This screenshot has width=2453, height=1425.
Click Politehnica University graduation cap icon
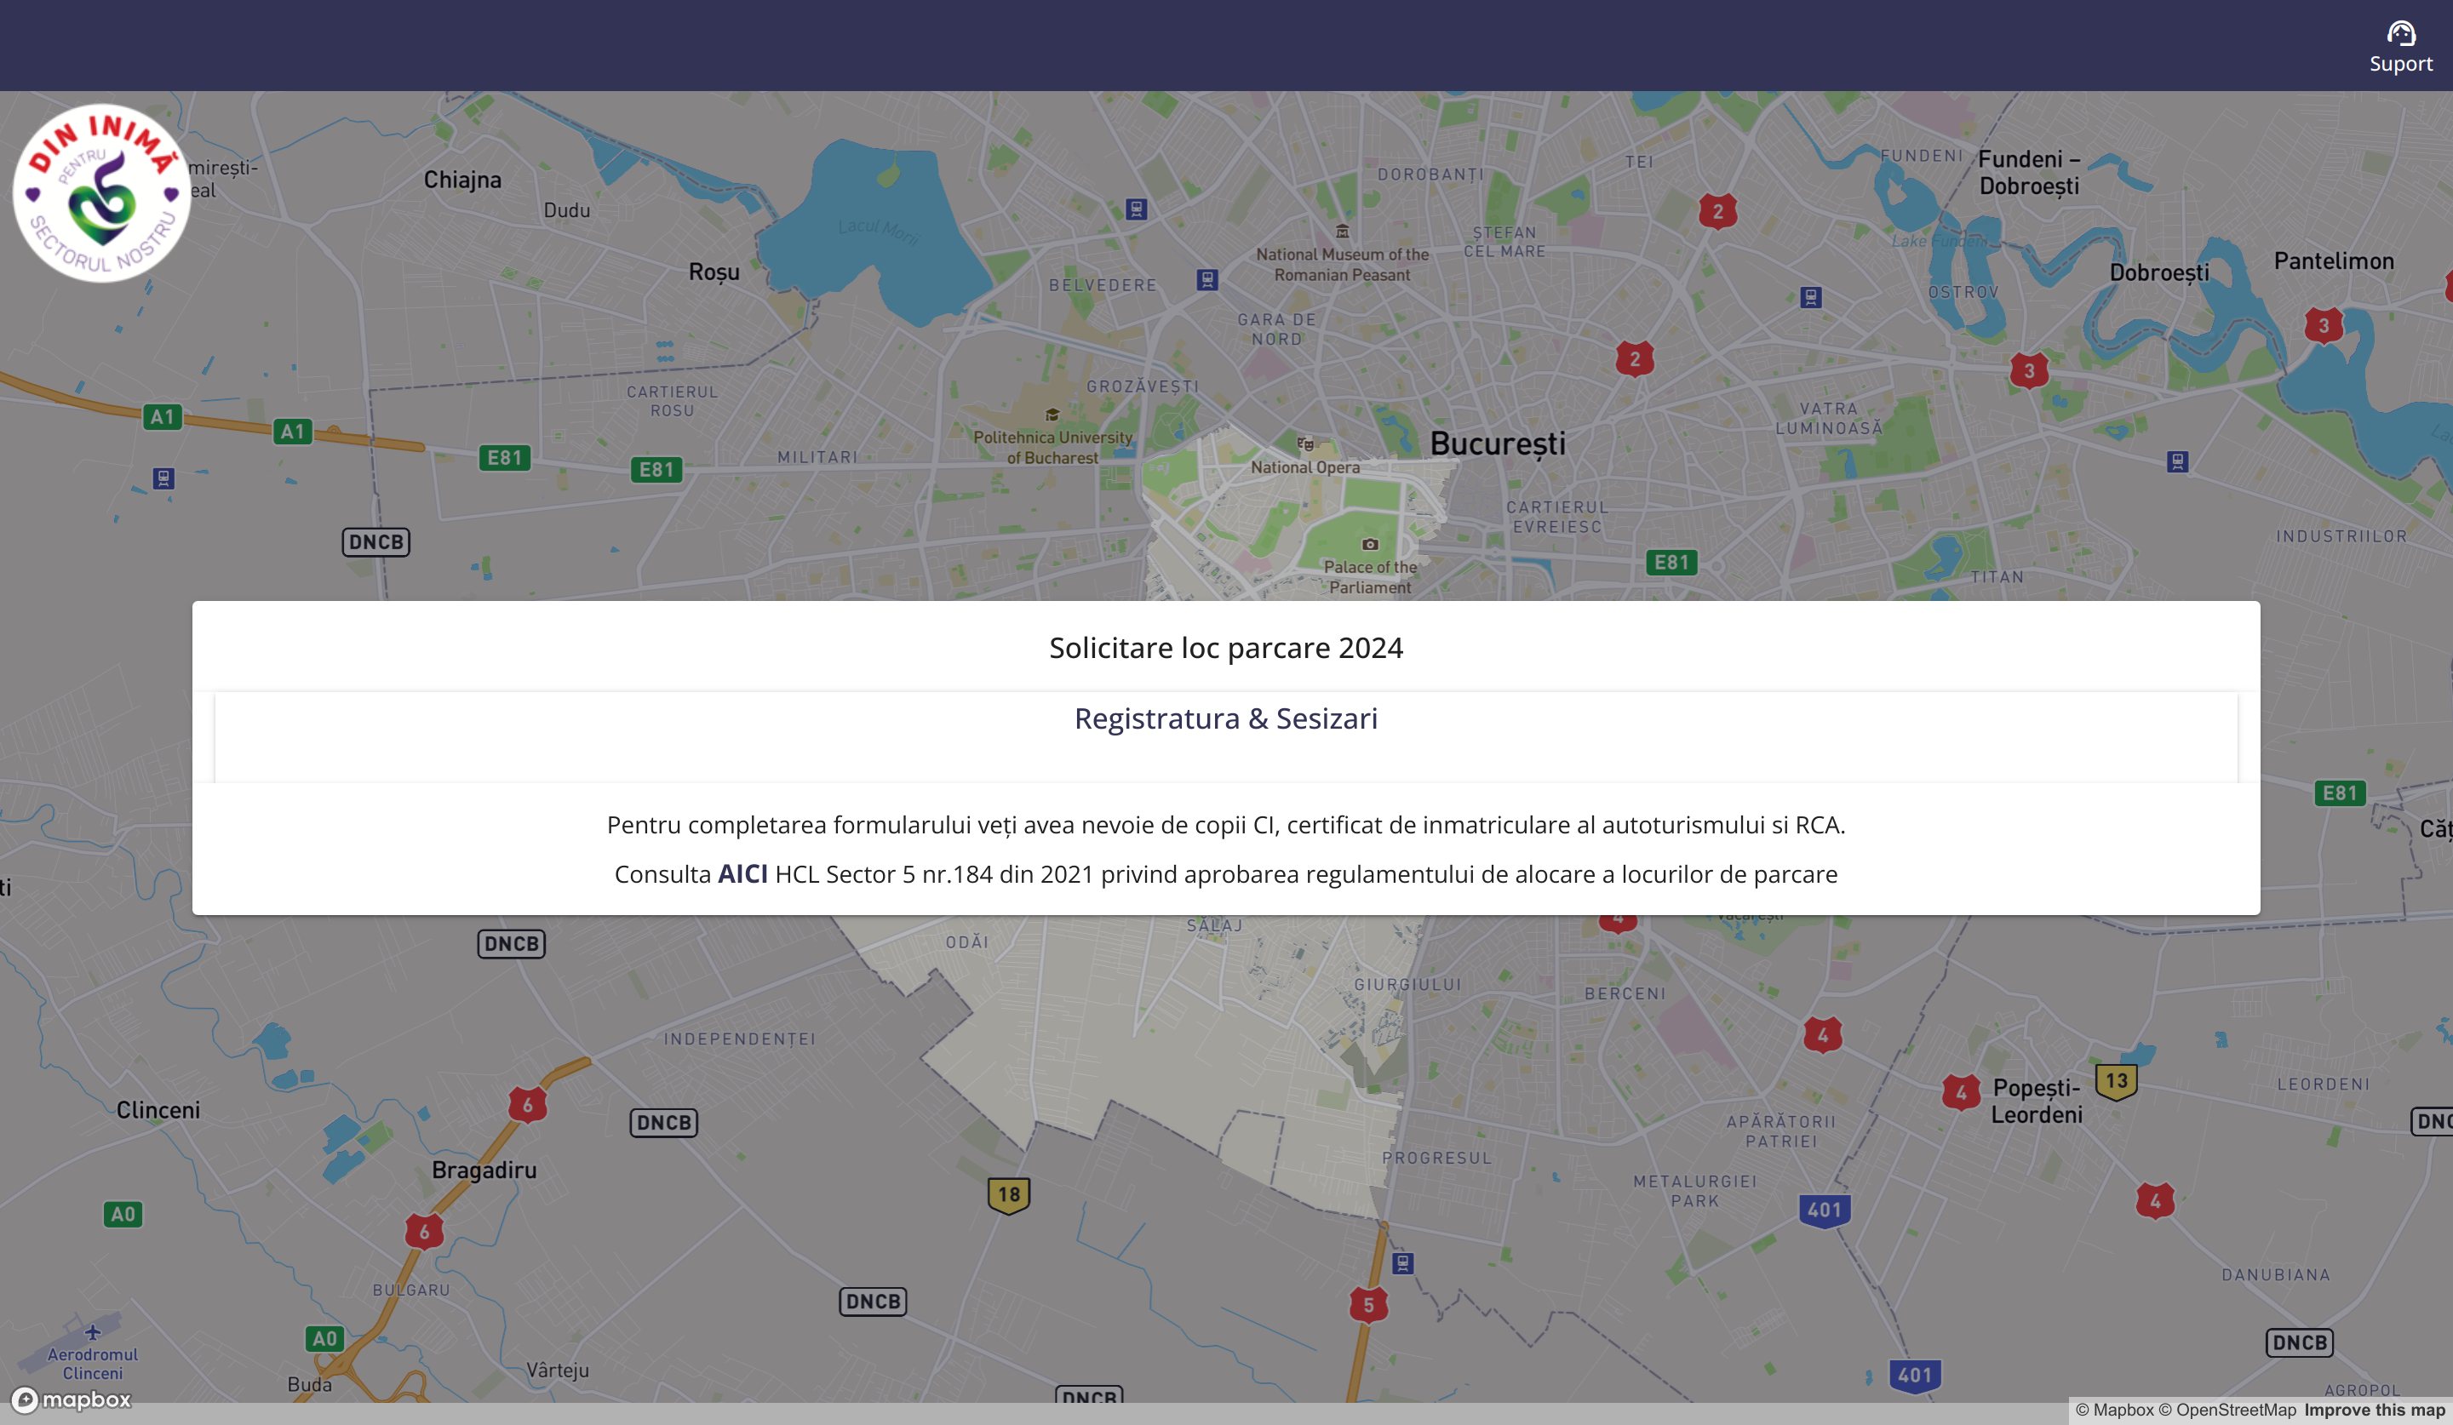click(1052, 415)
